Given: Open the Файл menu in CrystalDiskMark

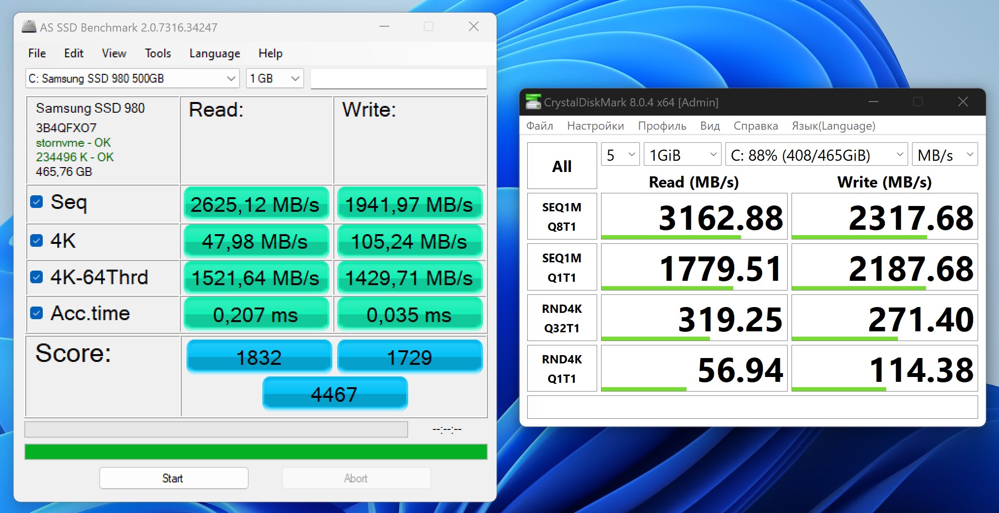Looking at the screenshot, I should 539,126.
